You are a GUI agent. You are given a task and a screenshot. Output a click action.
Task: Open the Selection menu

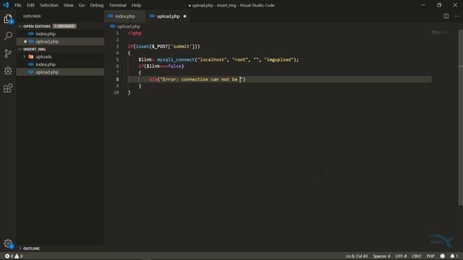click(49, 5)
